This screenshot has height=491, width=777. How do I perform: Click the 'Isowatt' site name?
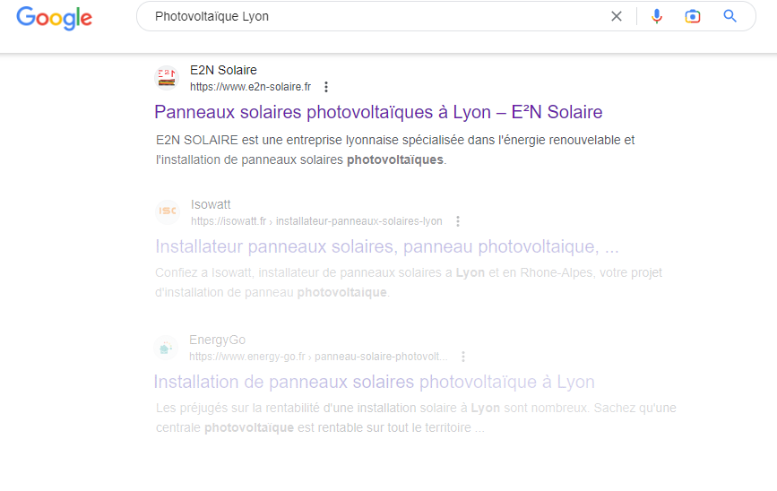(x=211, y=204)
